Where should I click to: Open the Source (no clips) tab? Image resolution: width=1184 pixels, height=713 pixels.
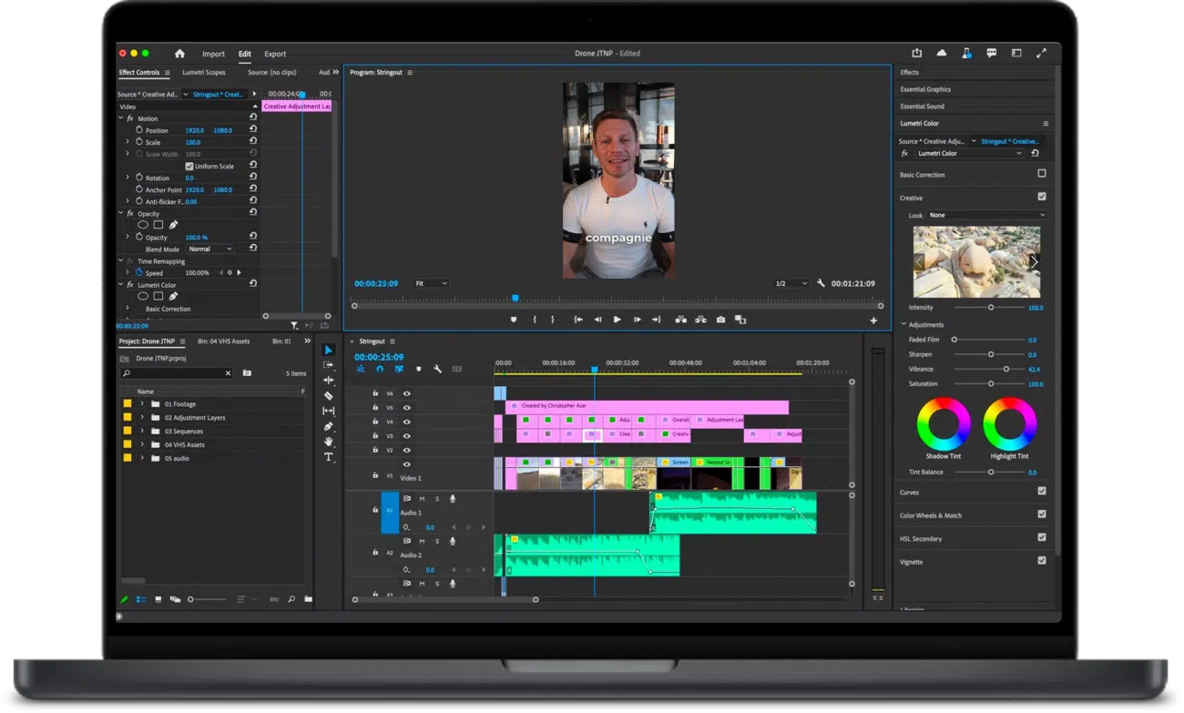pos(272,72)
